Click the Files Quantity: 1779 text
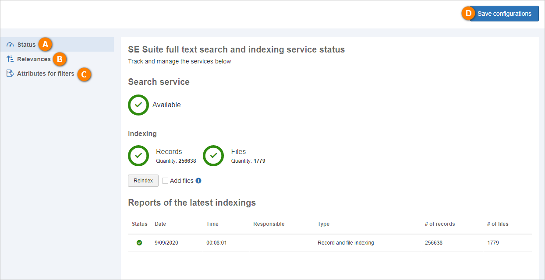 (x=248, y=161)
